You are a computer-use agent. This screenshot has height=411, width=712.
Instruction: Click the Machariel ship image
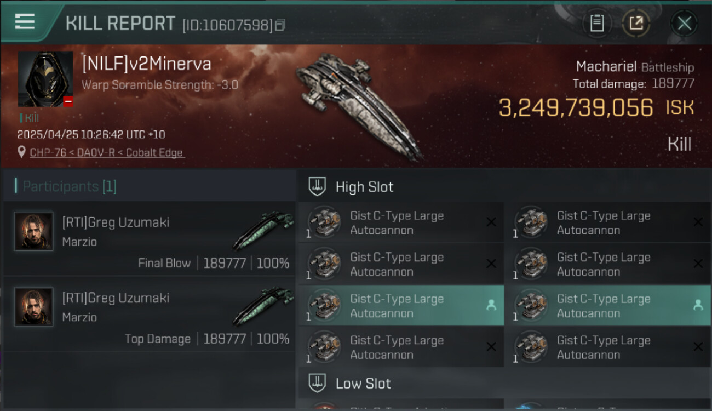(x=359, y=104)
